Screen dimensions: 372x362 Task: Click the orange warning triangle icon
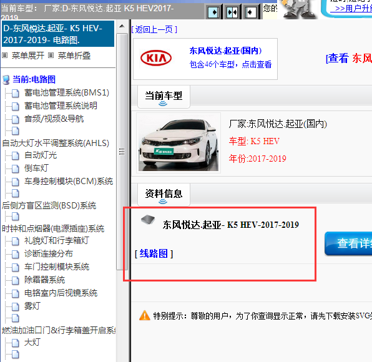(x=144, y=316)
